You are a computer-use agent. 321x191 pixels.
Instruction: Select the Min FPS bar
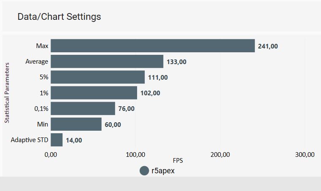[76, 124]
